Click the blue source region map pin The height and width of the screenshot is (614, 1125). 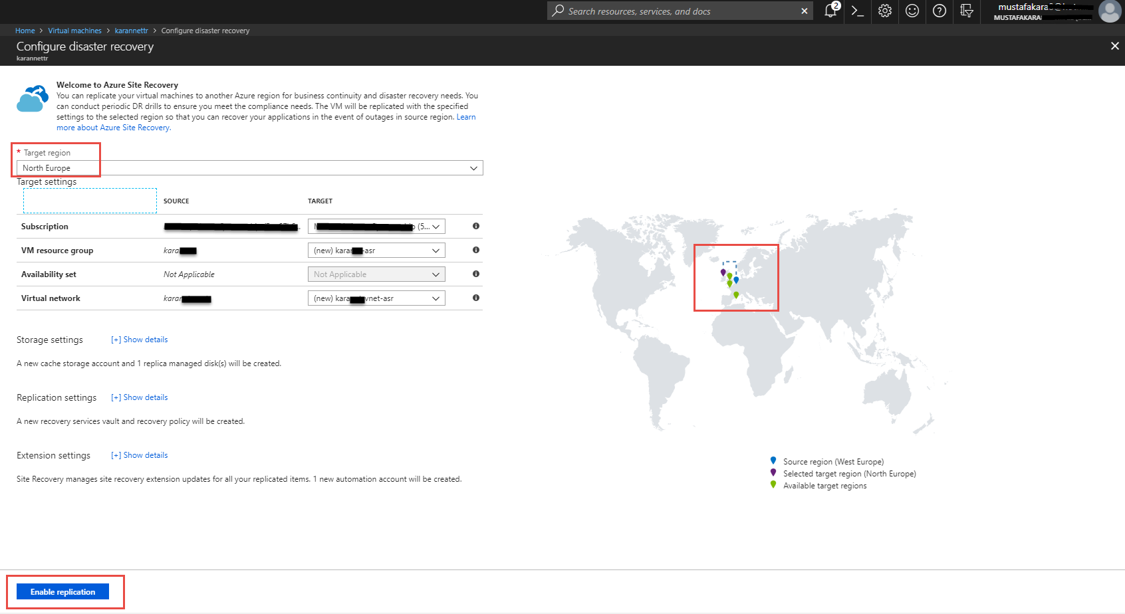click(x=736, y=280)
